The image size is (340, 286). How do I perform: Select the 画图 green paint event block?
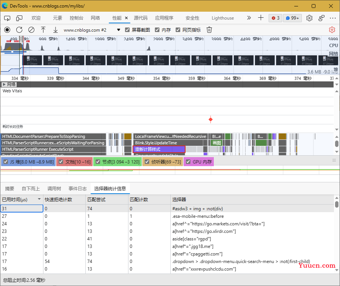(x=216, y=143)
